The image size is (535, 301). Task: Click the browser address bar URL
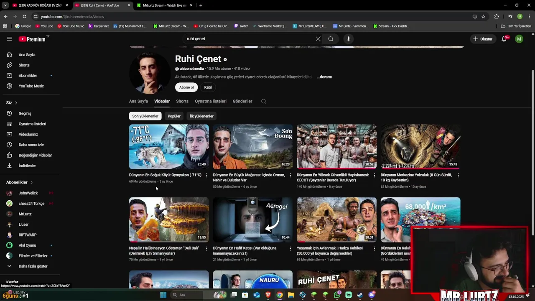[72, 17]
